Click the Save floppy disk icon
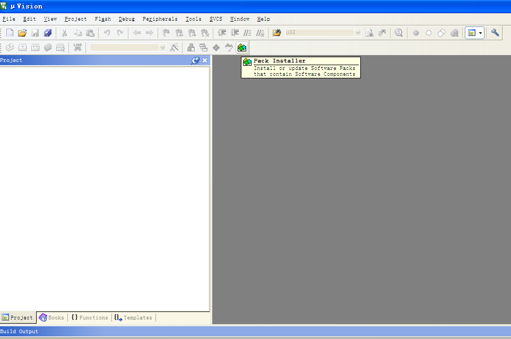 point(35,33)
